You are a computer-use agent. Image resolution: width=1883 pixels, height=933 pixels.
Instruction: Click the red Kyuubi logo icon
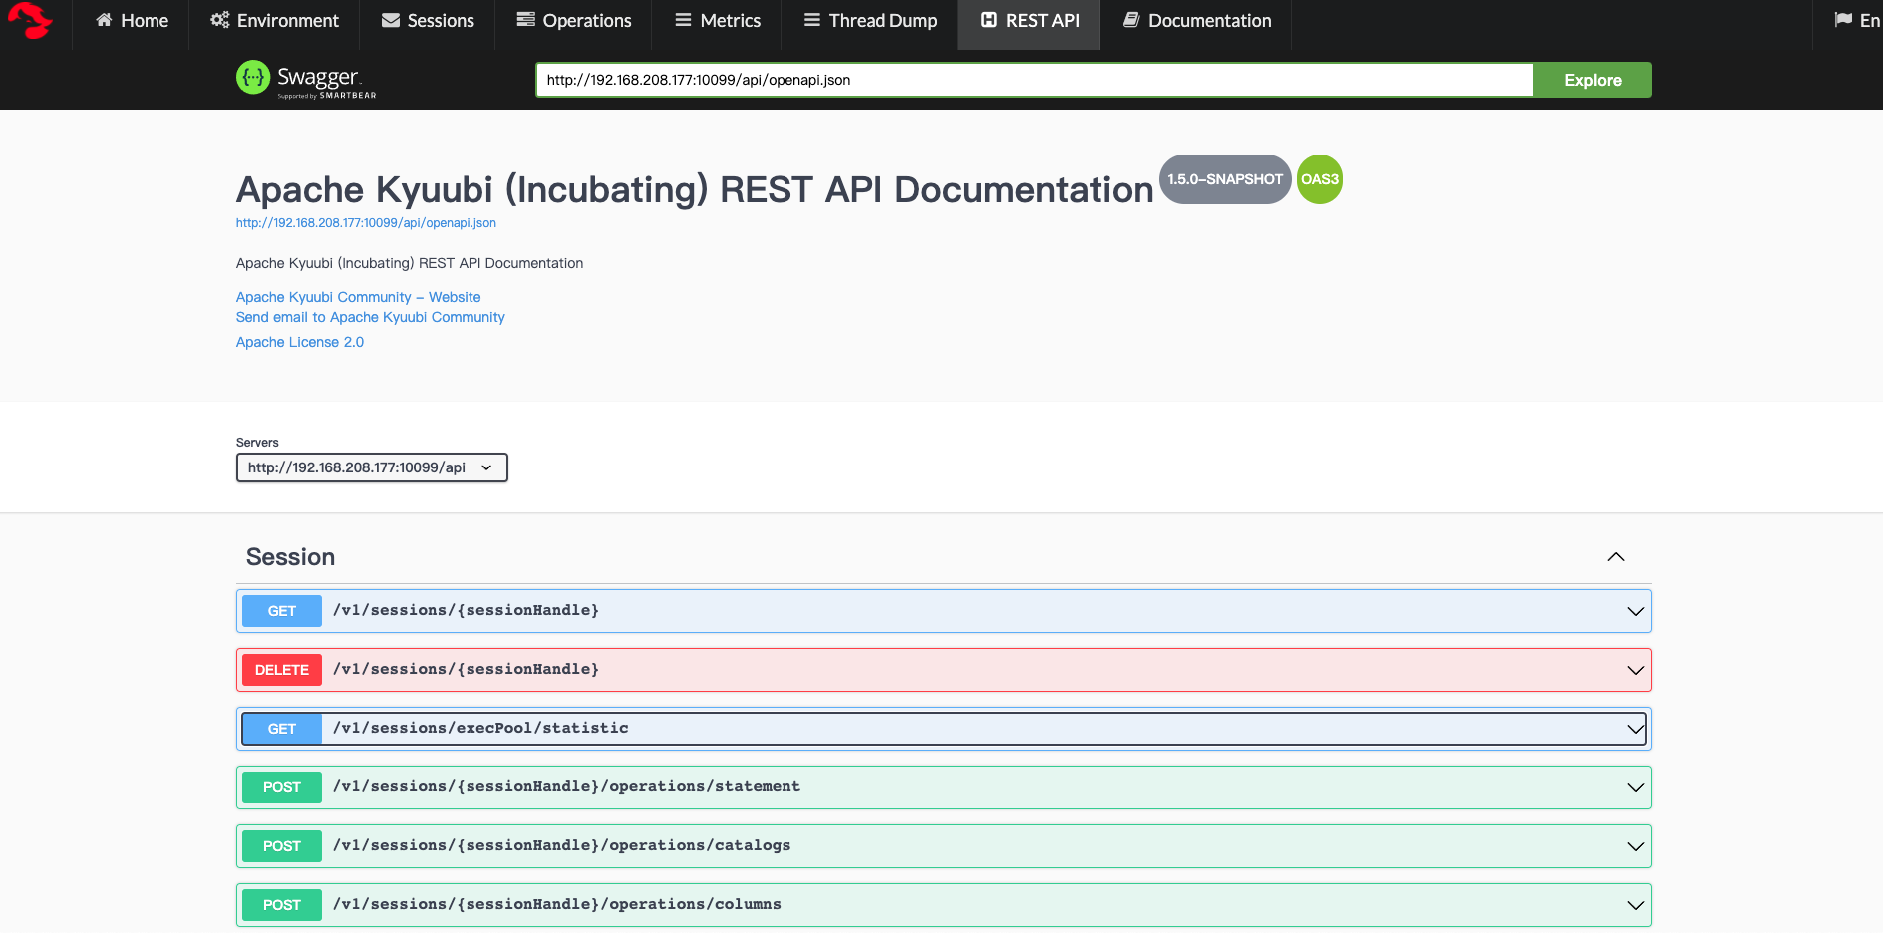pos(30,20)
